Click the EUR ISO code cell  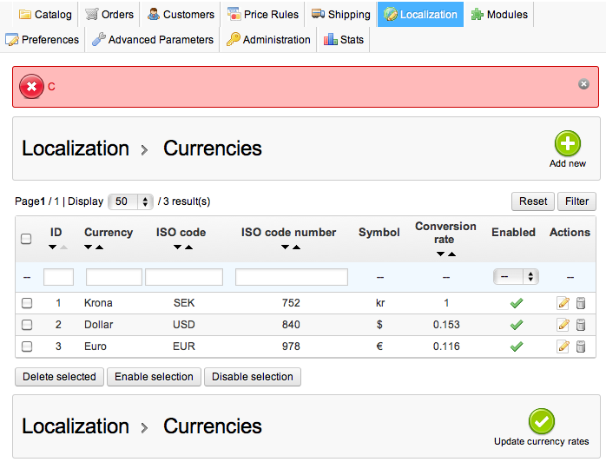point(184,346)
